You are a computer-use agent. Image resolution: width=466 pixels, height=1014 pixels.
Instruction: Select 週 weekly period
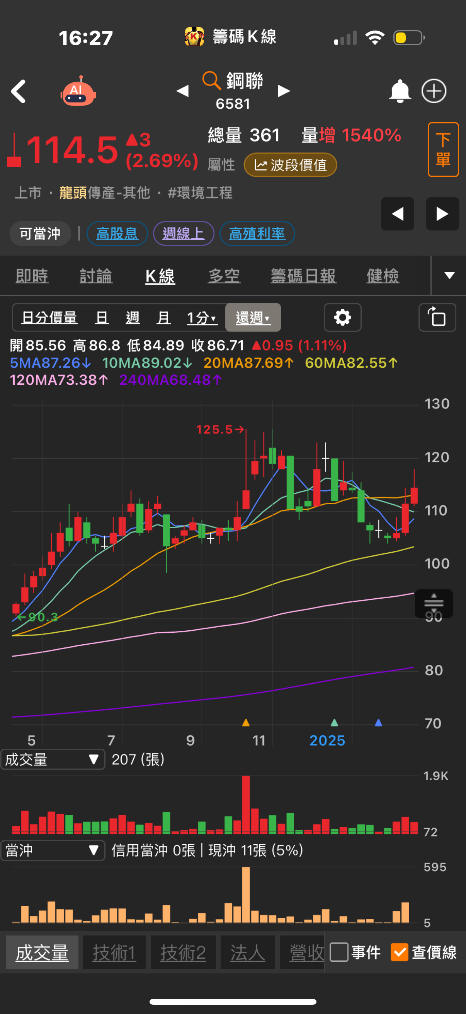point(133,317)
